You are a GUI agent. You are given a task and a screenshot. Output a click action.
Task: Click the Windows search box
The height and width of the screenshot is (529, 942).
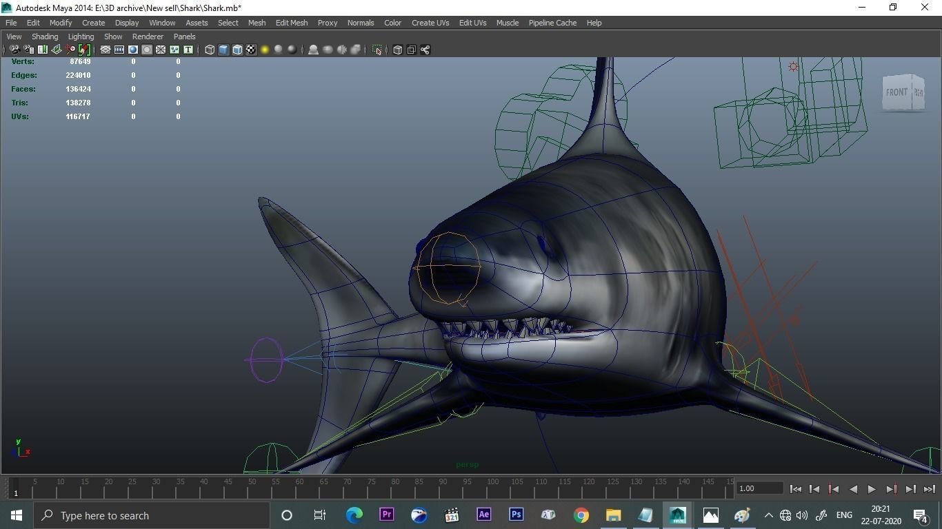(151, 515)
